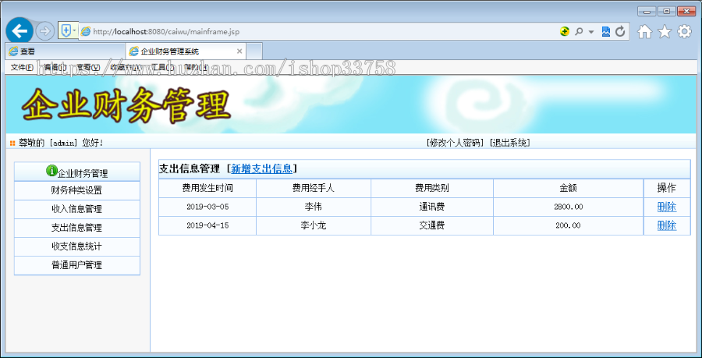
Task: Open the shield icon's dropdown arrow
Action: pos(74,31)
